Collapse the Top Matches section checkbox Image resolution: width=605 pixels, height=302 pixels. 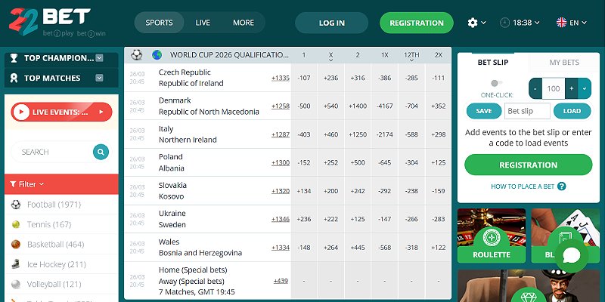(99, 78)
